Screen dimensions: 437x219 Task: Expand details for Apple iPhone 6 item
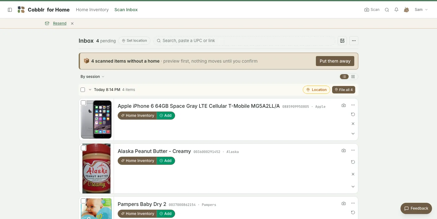[x=353, y=134]
